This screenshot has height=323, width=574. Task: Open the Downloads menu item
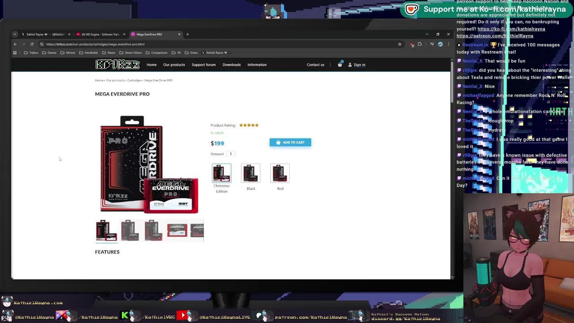(x=231, y=65)
